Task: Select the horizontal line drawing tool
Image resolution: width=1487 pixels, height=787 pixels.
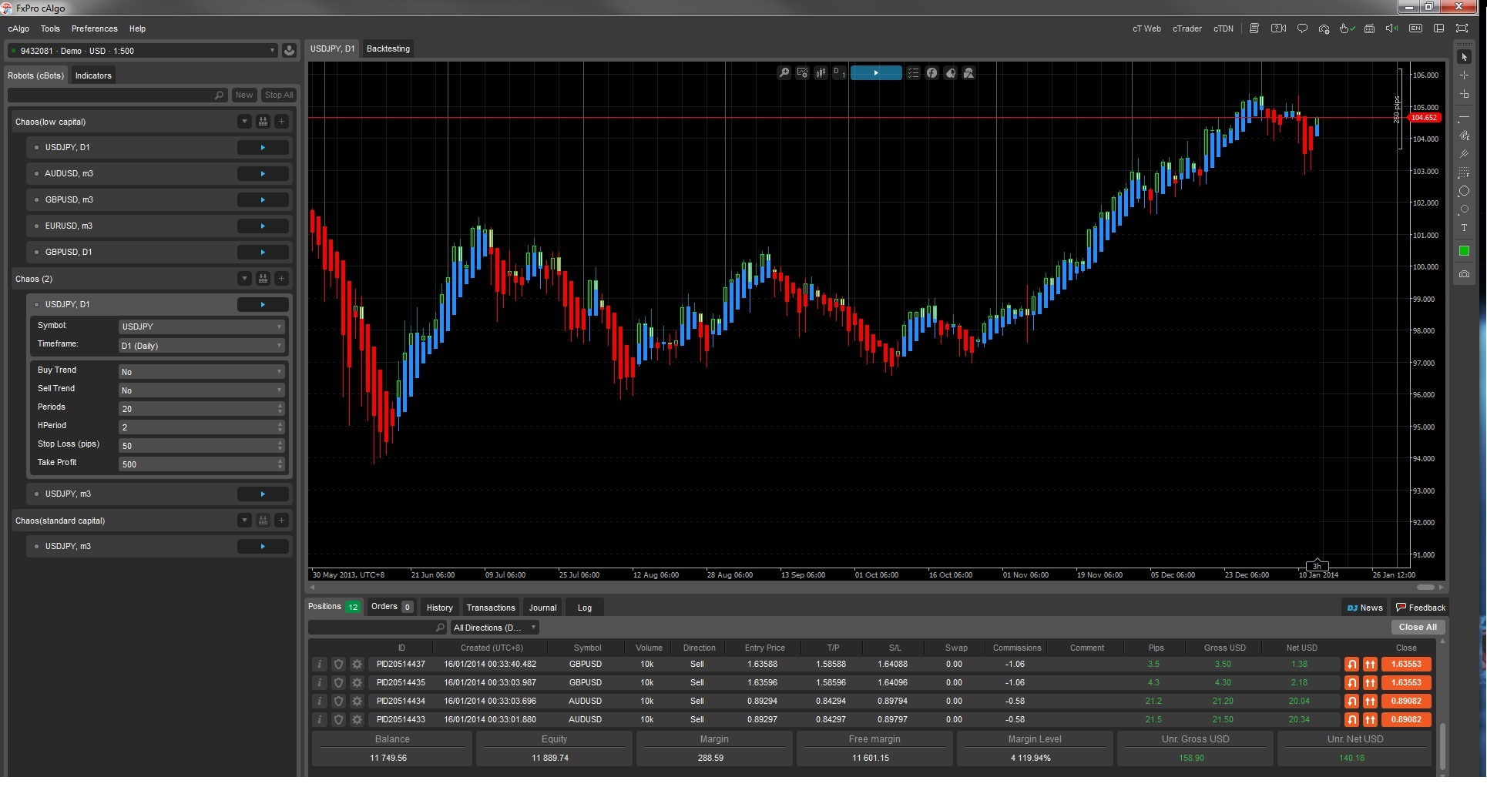Action: [1464, 118]
